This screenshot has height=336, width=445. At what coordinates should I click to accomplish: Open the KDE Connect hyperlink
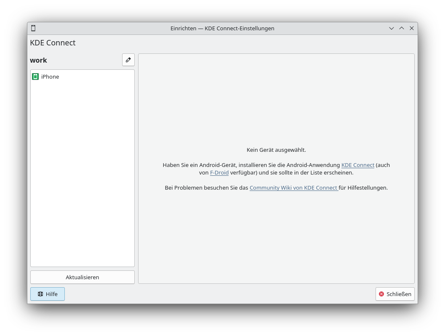pos(357,165)
